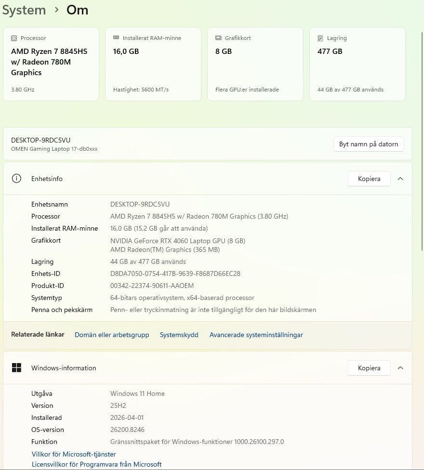
Task: Click the Processor chip icon in card
Action: click(14, 38)
